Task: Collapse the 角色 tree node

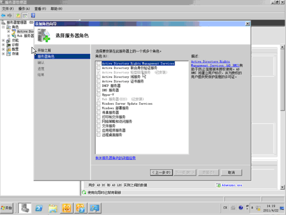Action: tap(3, 27)
